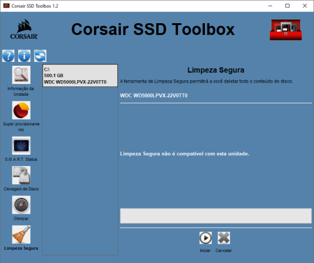
Task: Click the Iniciar play button
Action: (x=206, y=238)
